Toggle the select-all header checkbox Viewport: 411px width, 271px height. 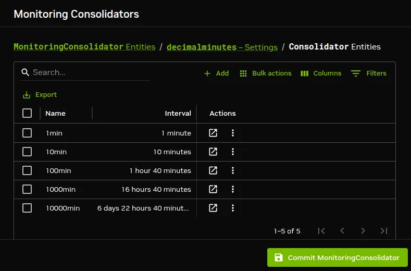27,113
